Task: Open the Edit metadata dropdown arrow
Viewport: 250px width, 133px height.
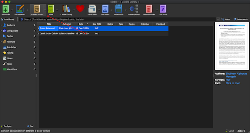Action: click(28, 10)
